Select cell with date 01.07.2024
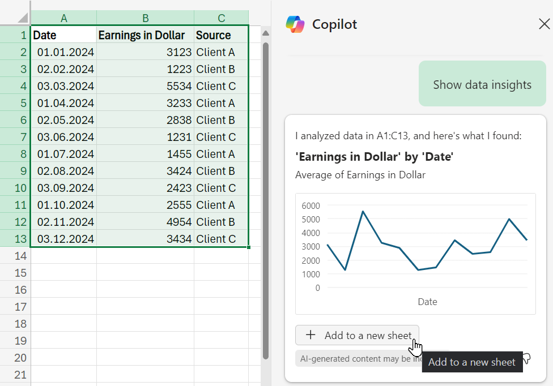This screenshot has width=553, height=386. click(x=63, y=153)
